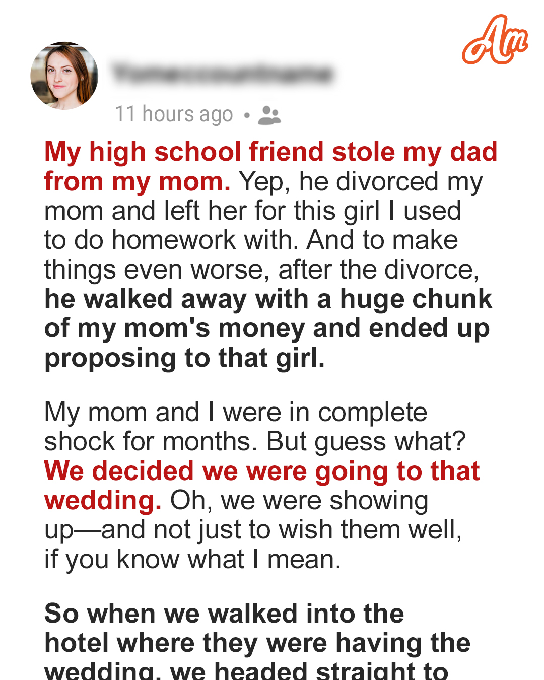Click the line 'to do homework with. And to make'
The image size is (544, 680).
(x=251, y=240)
